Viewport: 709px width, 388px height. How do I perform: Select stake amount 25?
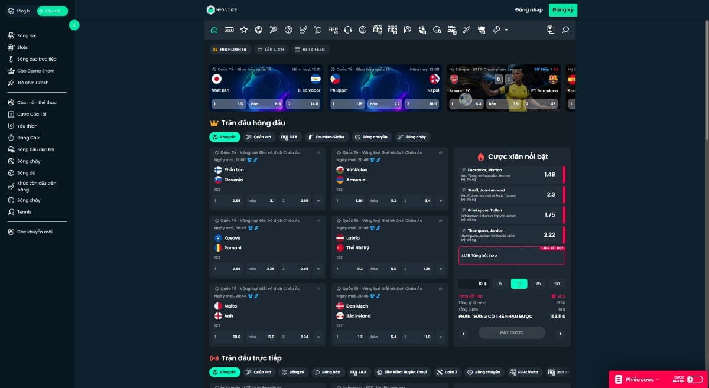538,283
